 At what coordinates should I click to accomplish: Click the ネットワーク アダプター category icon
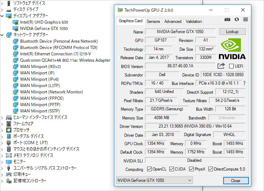coord(9,35)
